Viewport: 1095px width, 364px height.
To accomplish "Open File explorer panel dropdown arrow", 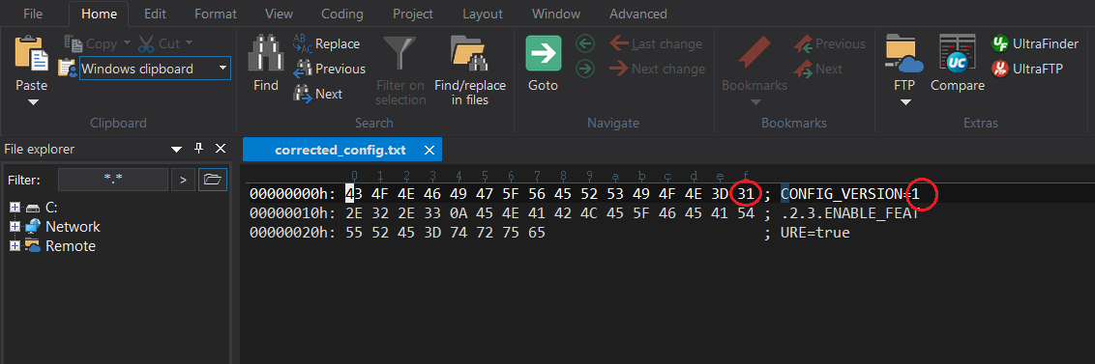I will pyautogui.click(x=176, y=150).
